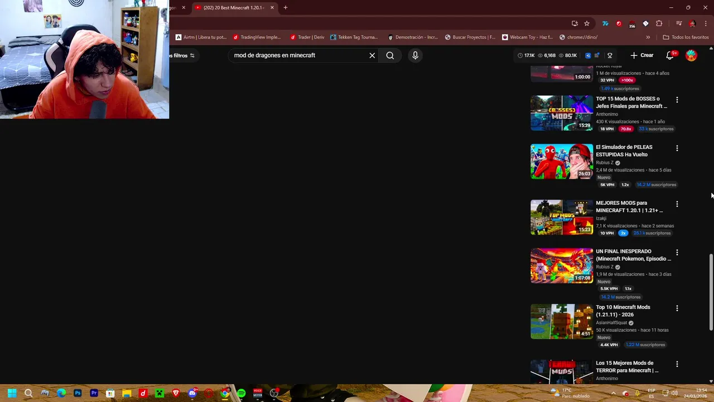The height and width of the screenshot is (402, 714).
Task: Open the AsianHalfSquat channel name
Action: pos(611,323)
